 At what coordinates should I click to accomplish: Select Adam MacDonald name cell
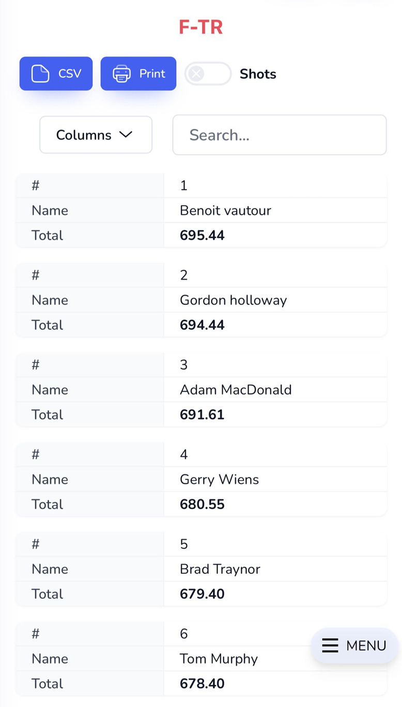[236, 389]
